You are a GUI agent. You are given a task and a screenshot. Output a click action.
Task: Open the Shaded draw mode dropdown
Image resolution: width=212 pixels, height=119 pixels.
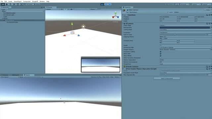53,9
